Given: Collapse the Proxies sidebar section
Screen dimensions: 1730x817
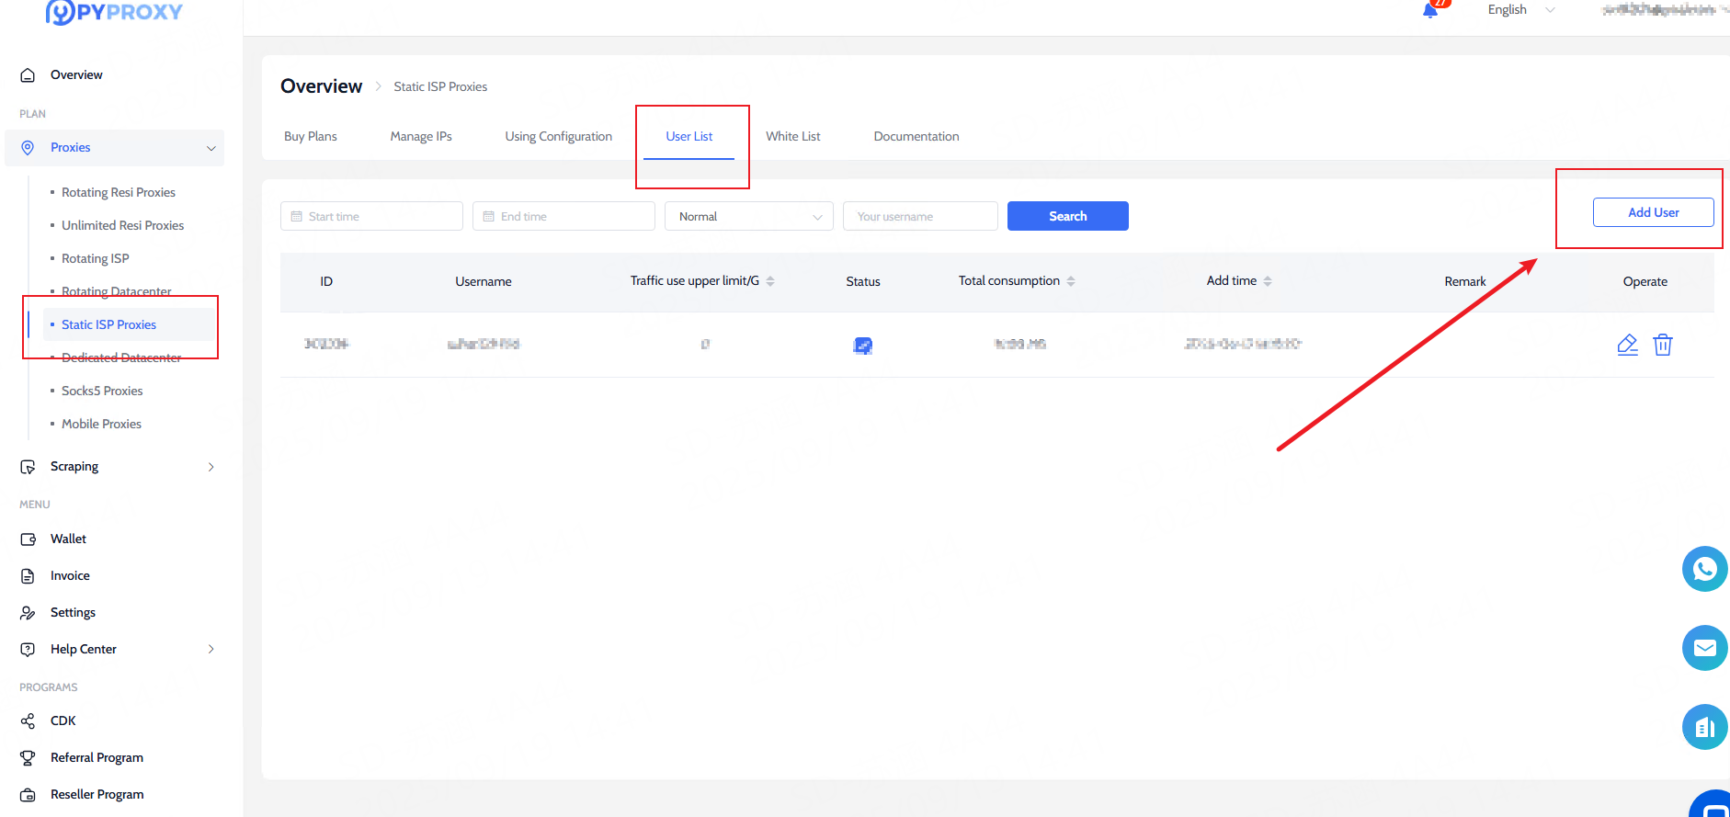Looking at the screenshot, I should (x=211, y=148).
